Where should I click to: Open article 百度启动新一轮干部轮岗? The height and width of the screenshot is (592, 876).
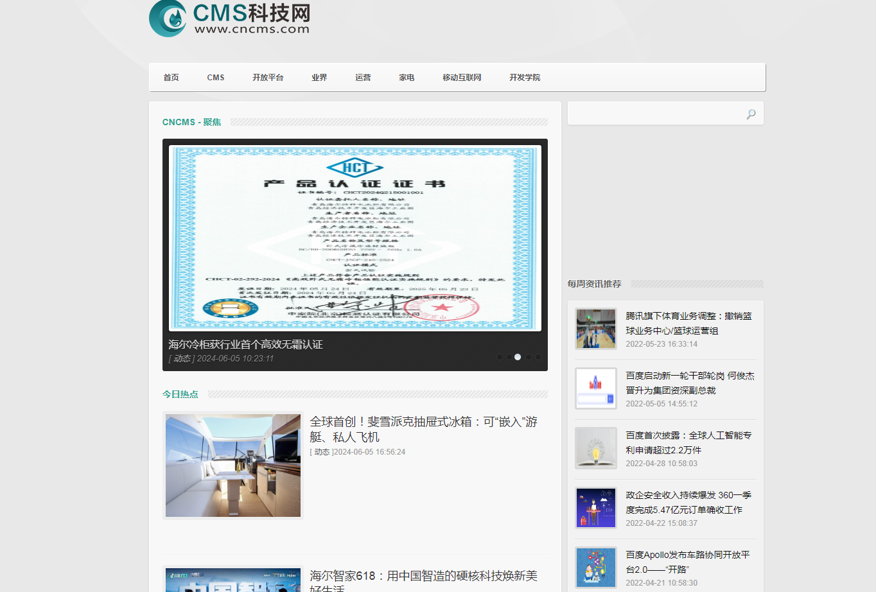[690, 383]
